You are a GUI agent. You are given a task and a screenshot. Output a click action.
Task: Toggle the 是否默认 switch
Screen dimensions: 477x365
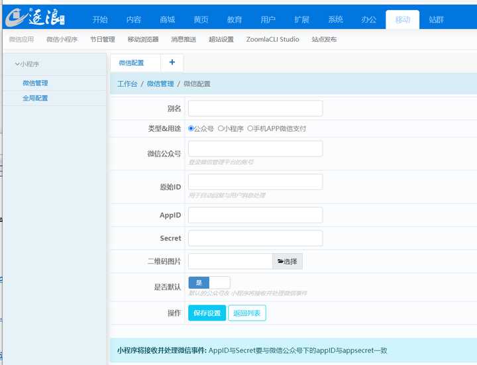(209, 282)
